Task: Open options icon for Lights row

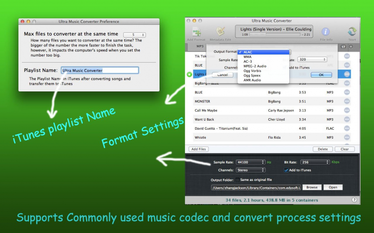Action: (347, 75)
